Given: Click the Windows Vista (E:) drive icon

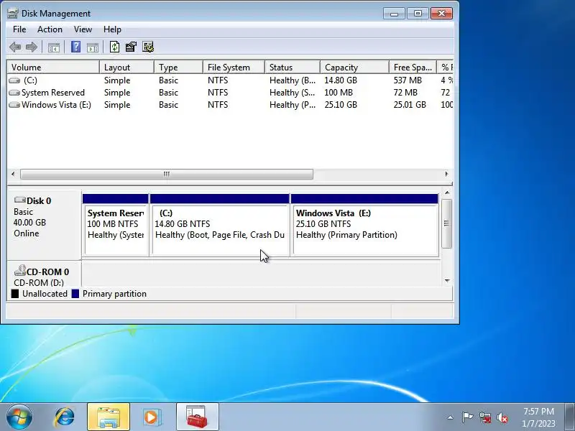Looking at the screenshot, I should [14, 105].
